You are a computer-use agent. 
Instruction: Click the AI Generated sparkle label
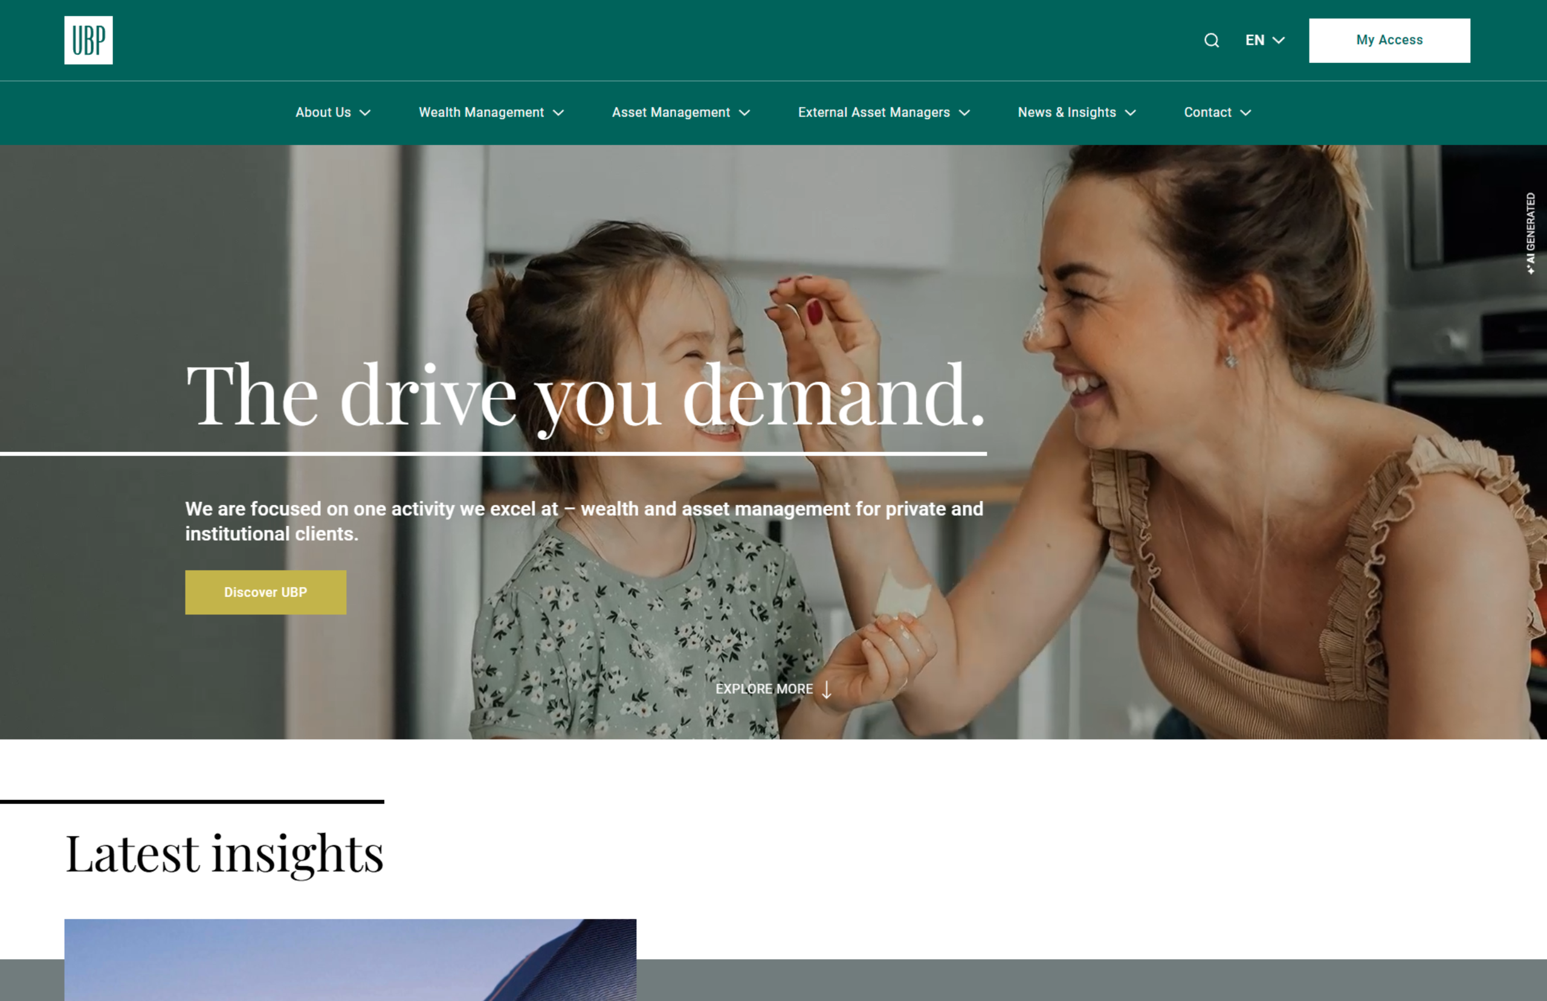(x=1531, y=233)
